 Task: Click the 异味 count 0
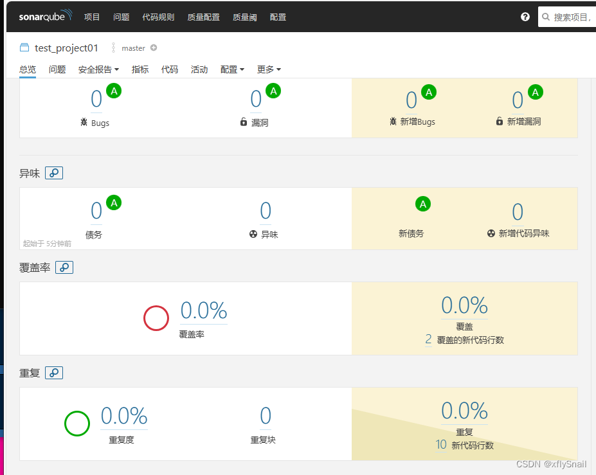click(x=266, y=211)
